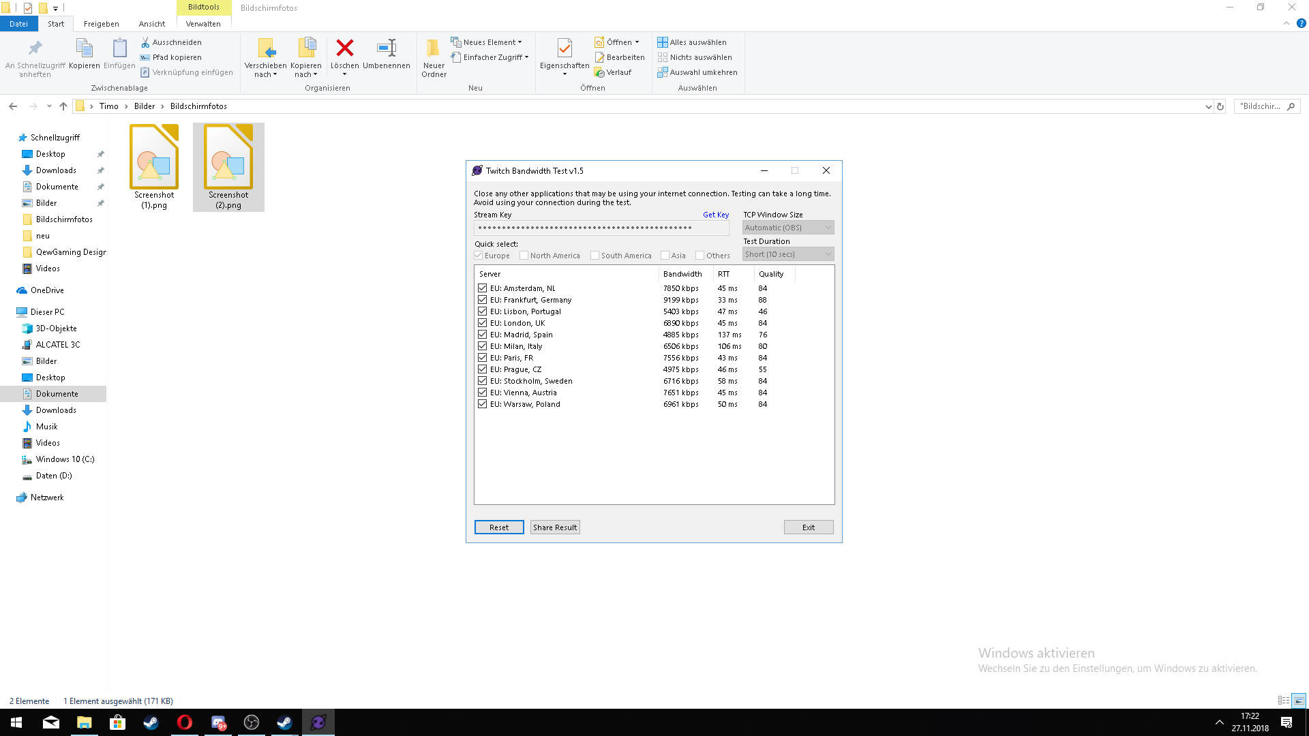Click the Share Result button
This screenshot has width=1309, height=736.
[x=555, y=527]
